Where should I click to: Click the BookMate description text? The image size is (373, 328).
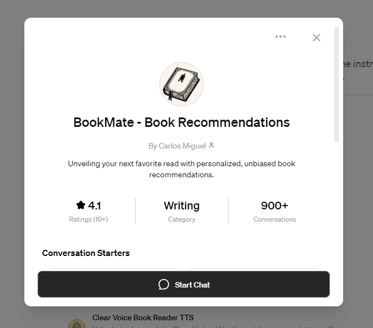click(x=182, y=169)
